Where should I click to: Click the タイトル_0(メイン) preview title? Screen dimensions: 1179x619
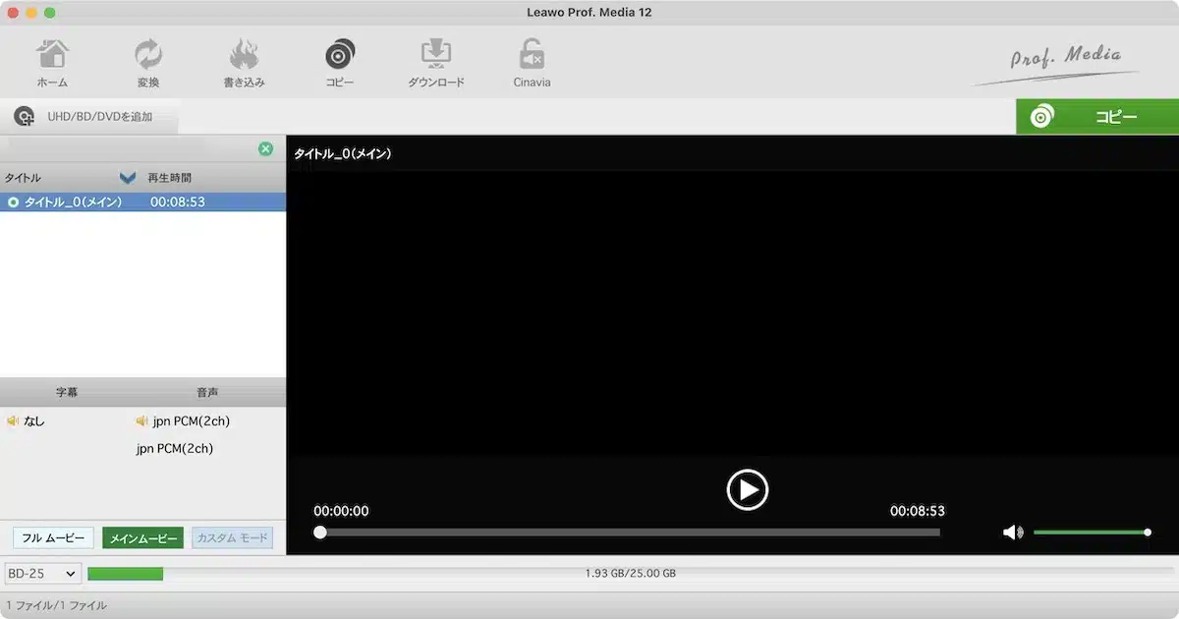click(342, 154)
